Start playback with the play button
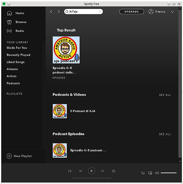Image resolution: width=183 pixels, height=184 pixels. (91, 171)
